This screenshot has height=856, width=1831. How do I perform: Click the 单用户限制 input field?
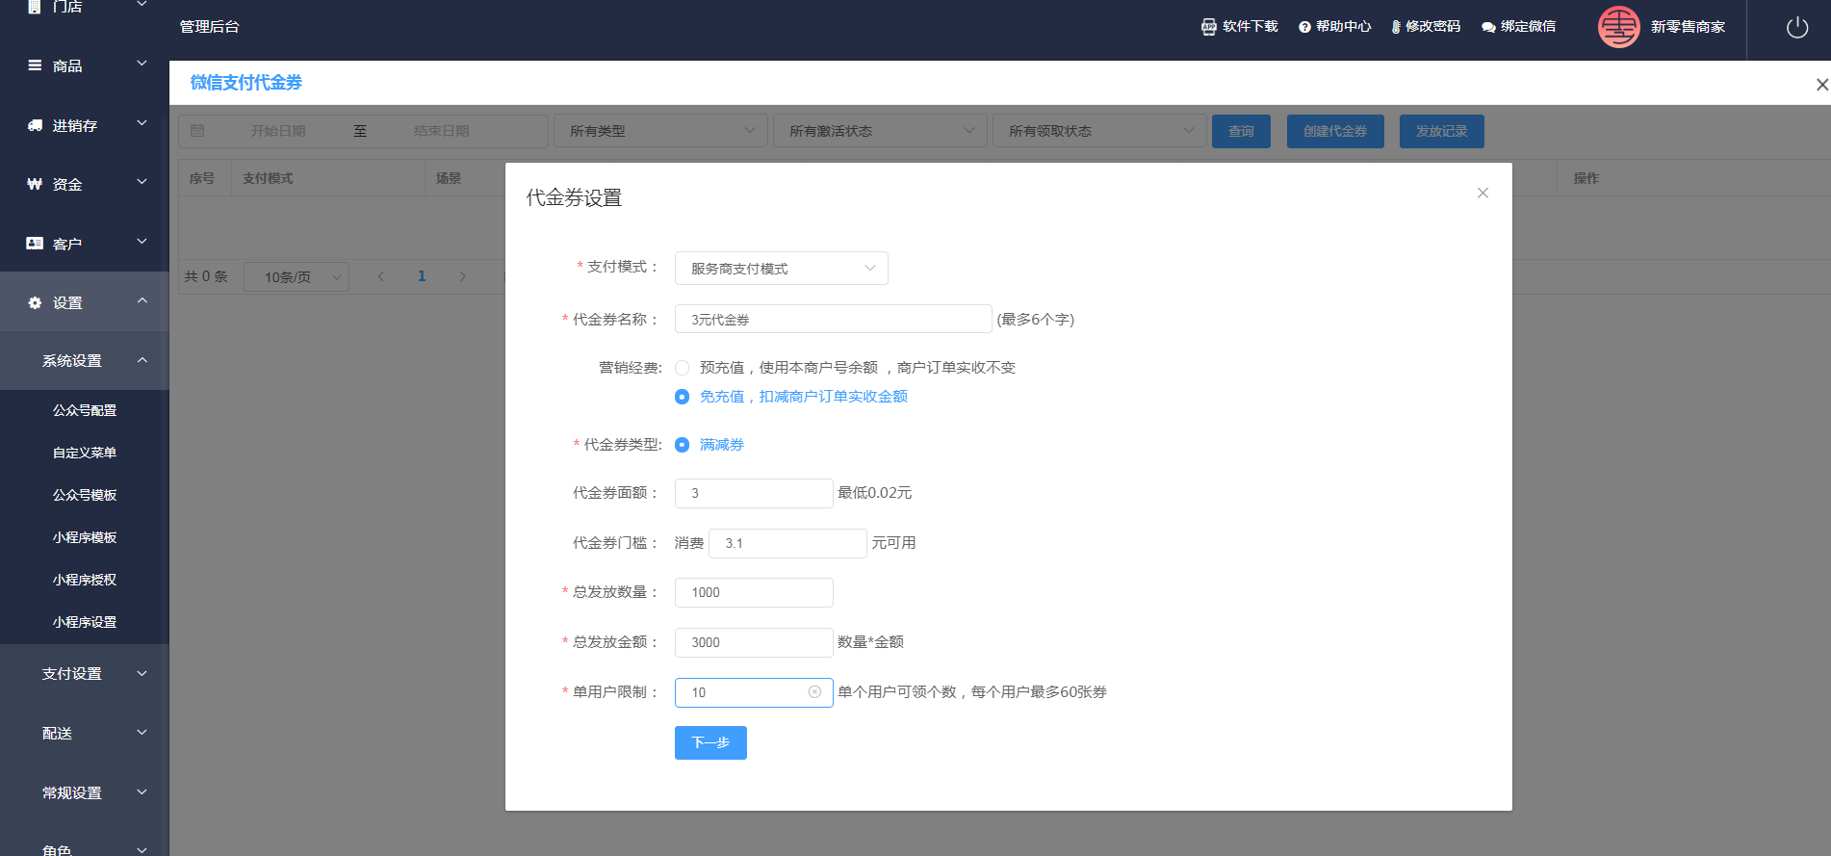754,692
